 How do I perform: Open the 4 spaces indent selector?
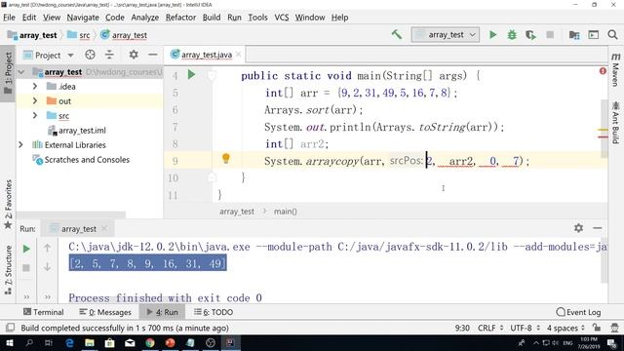pyautogui.click(x=565, y=328)
